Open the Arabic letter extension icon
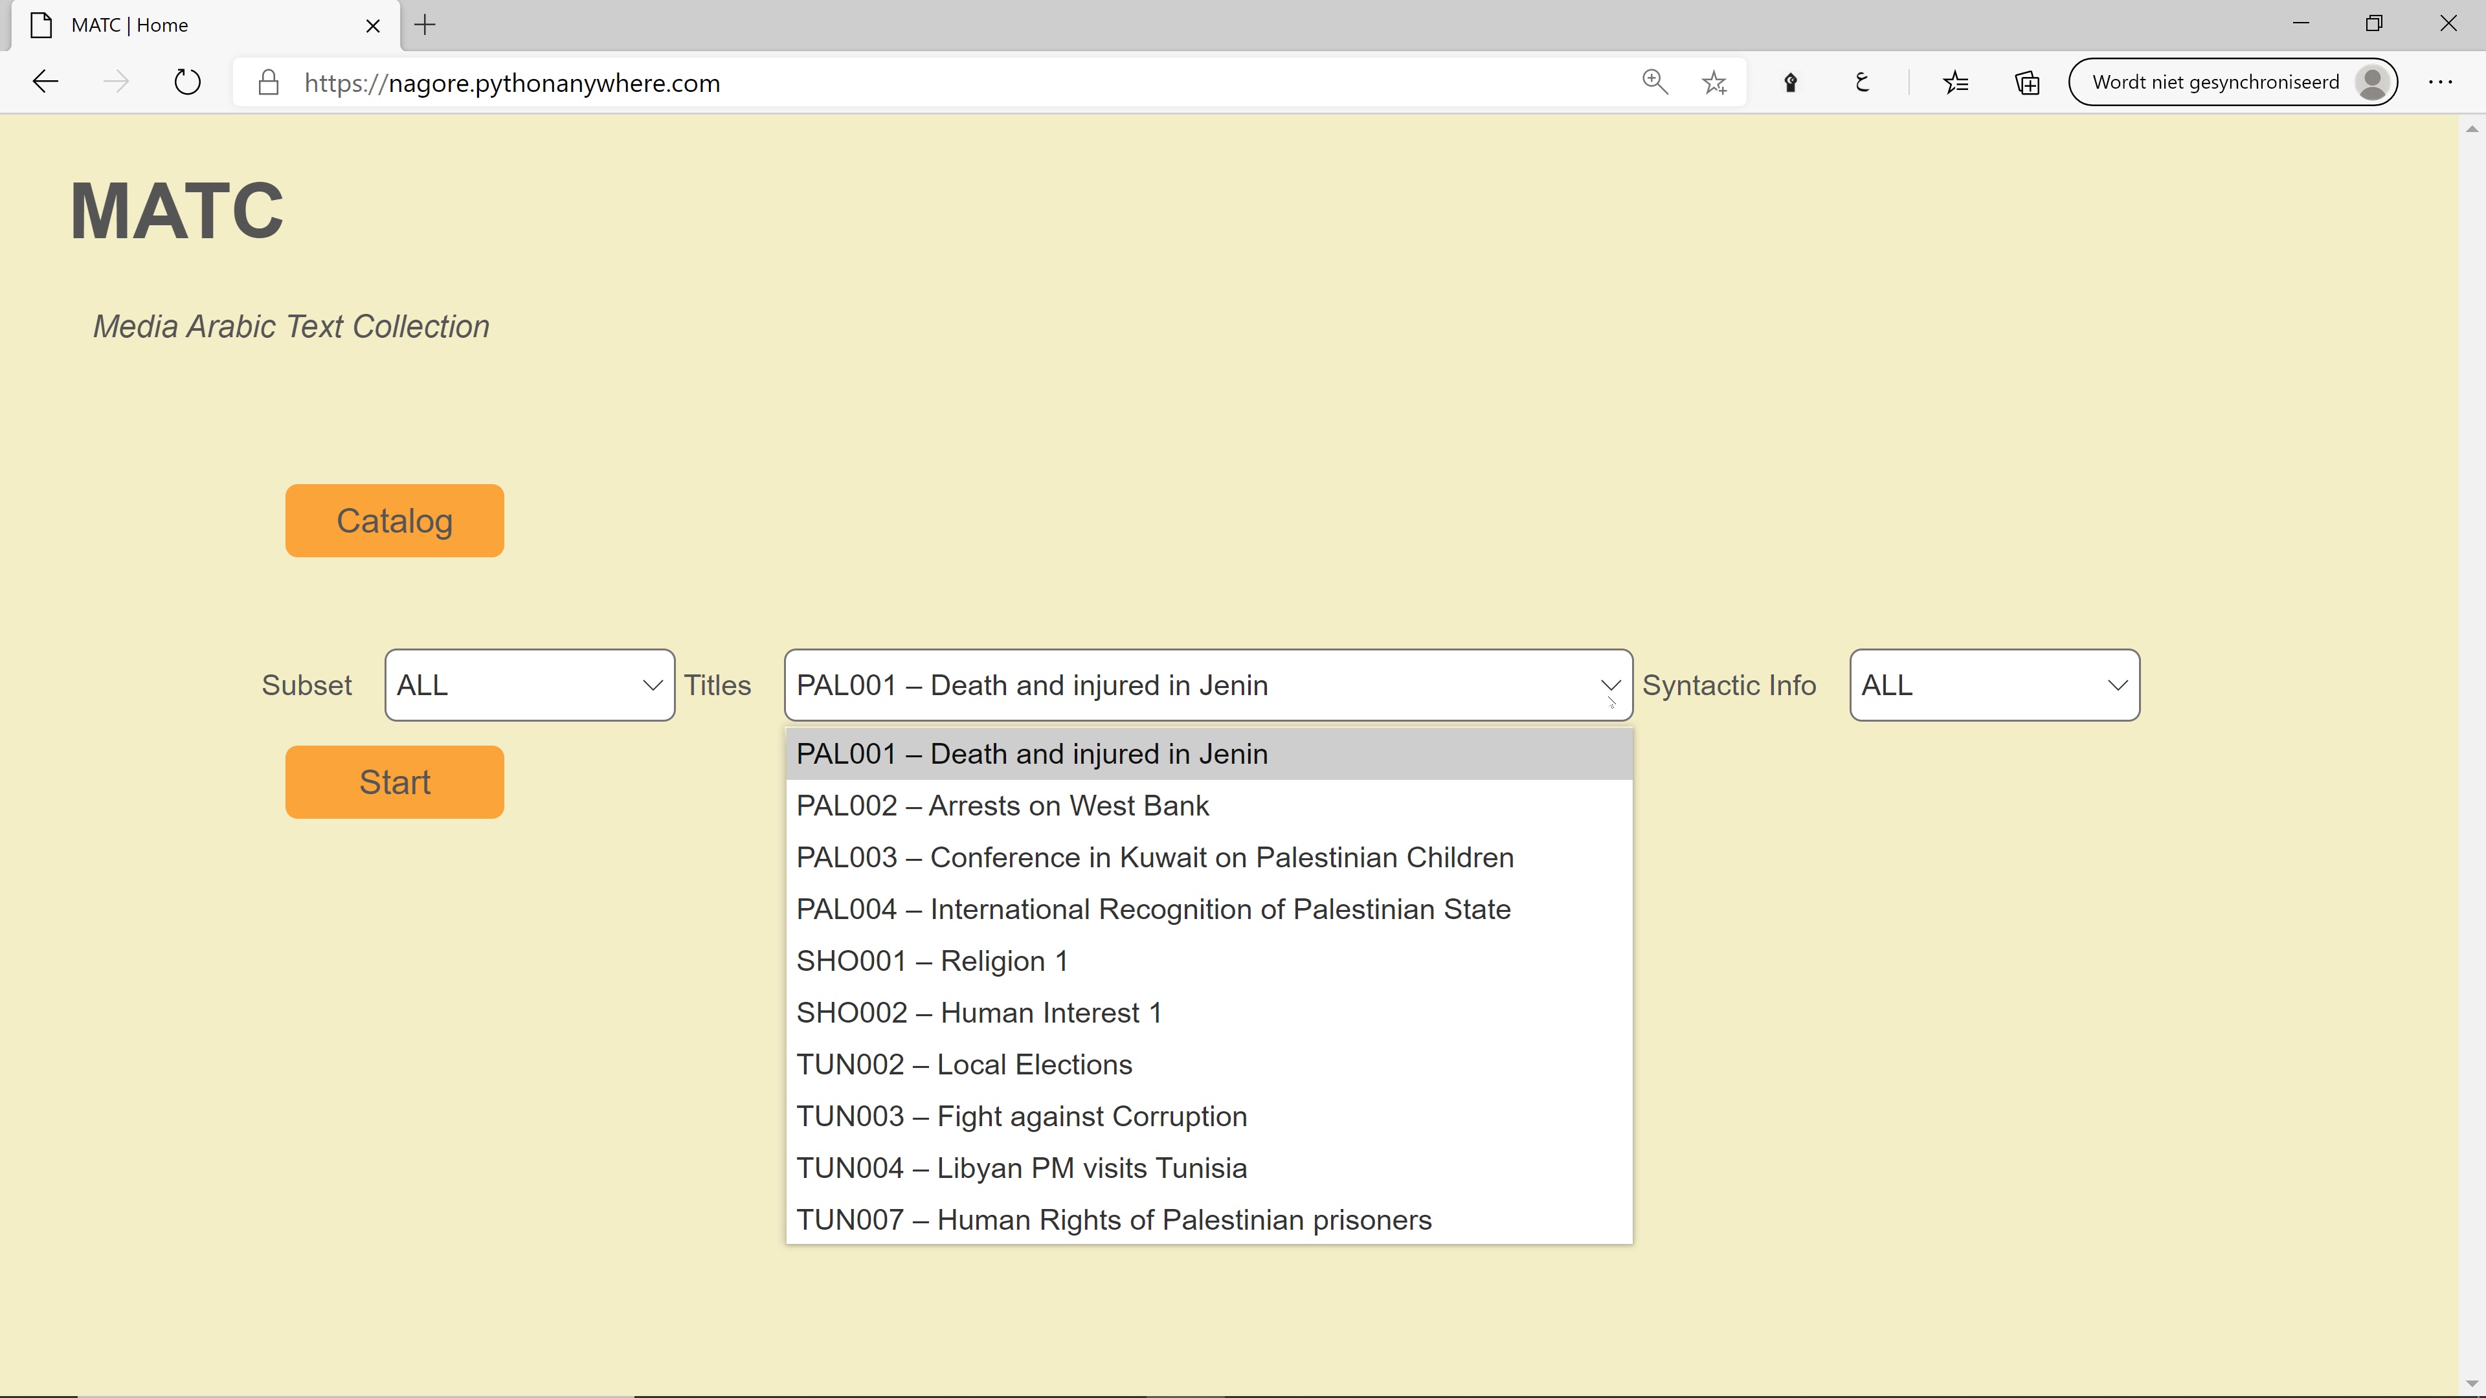 click(x=1863, y=82)
